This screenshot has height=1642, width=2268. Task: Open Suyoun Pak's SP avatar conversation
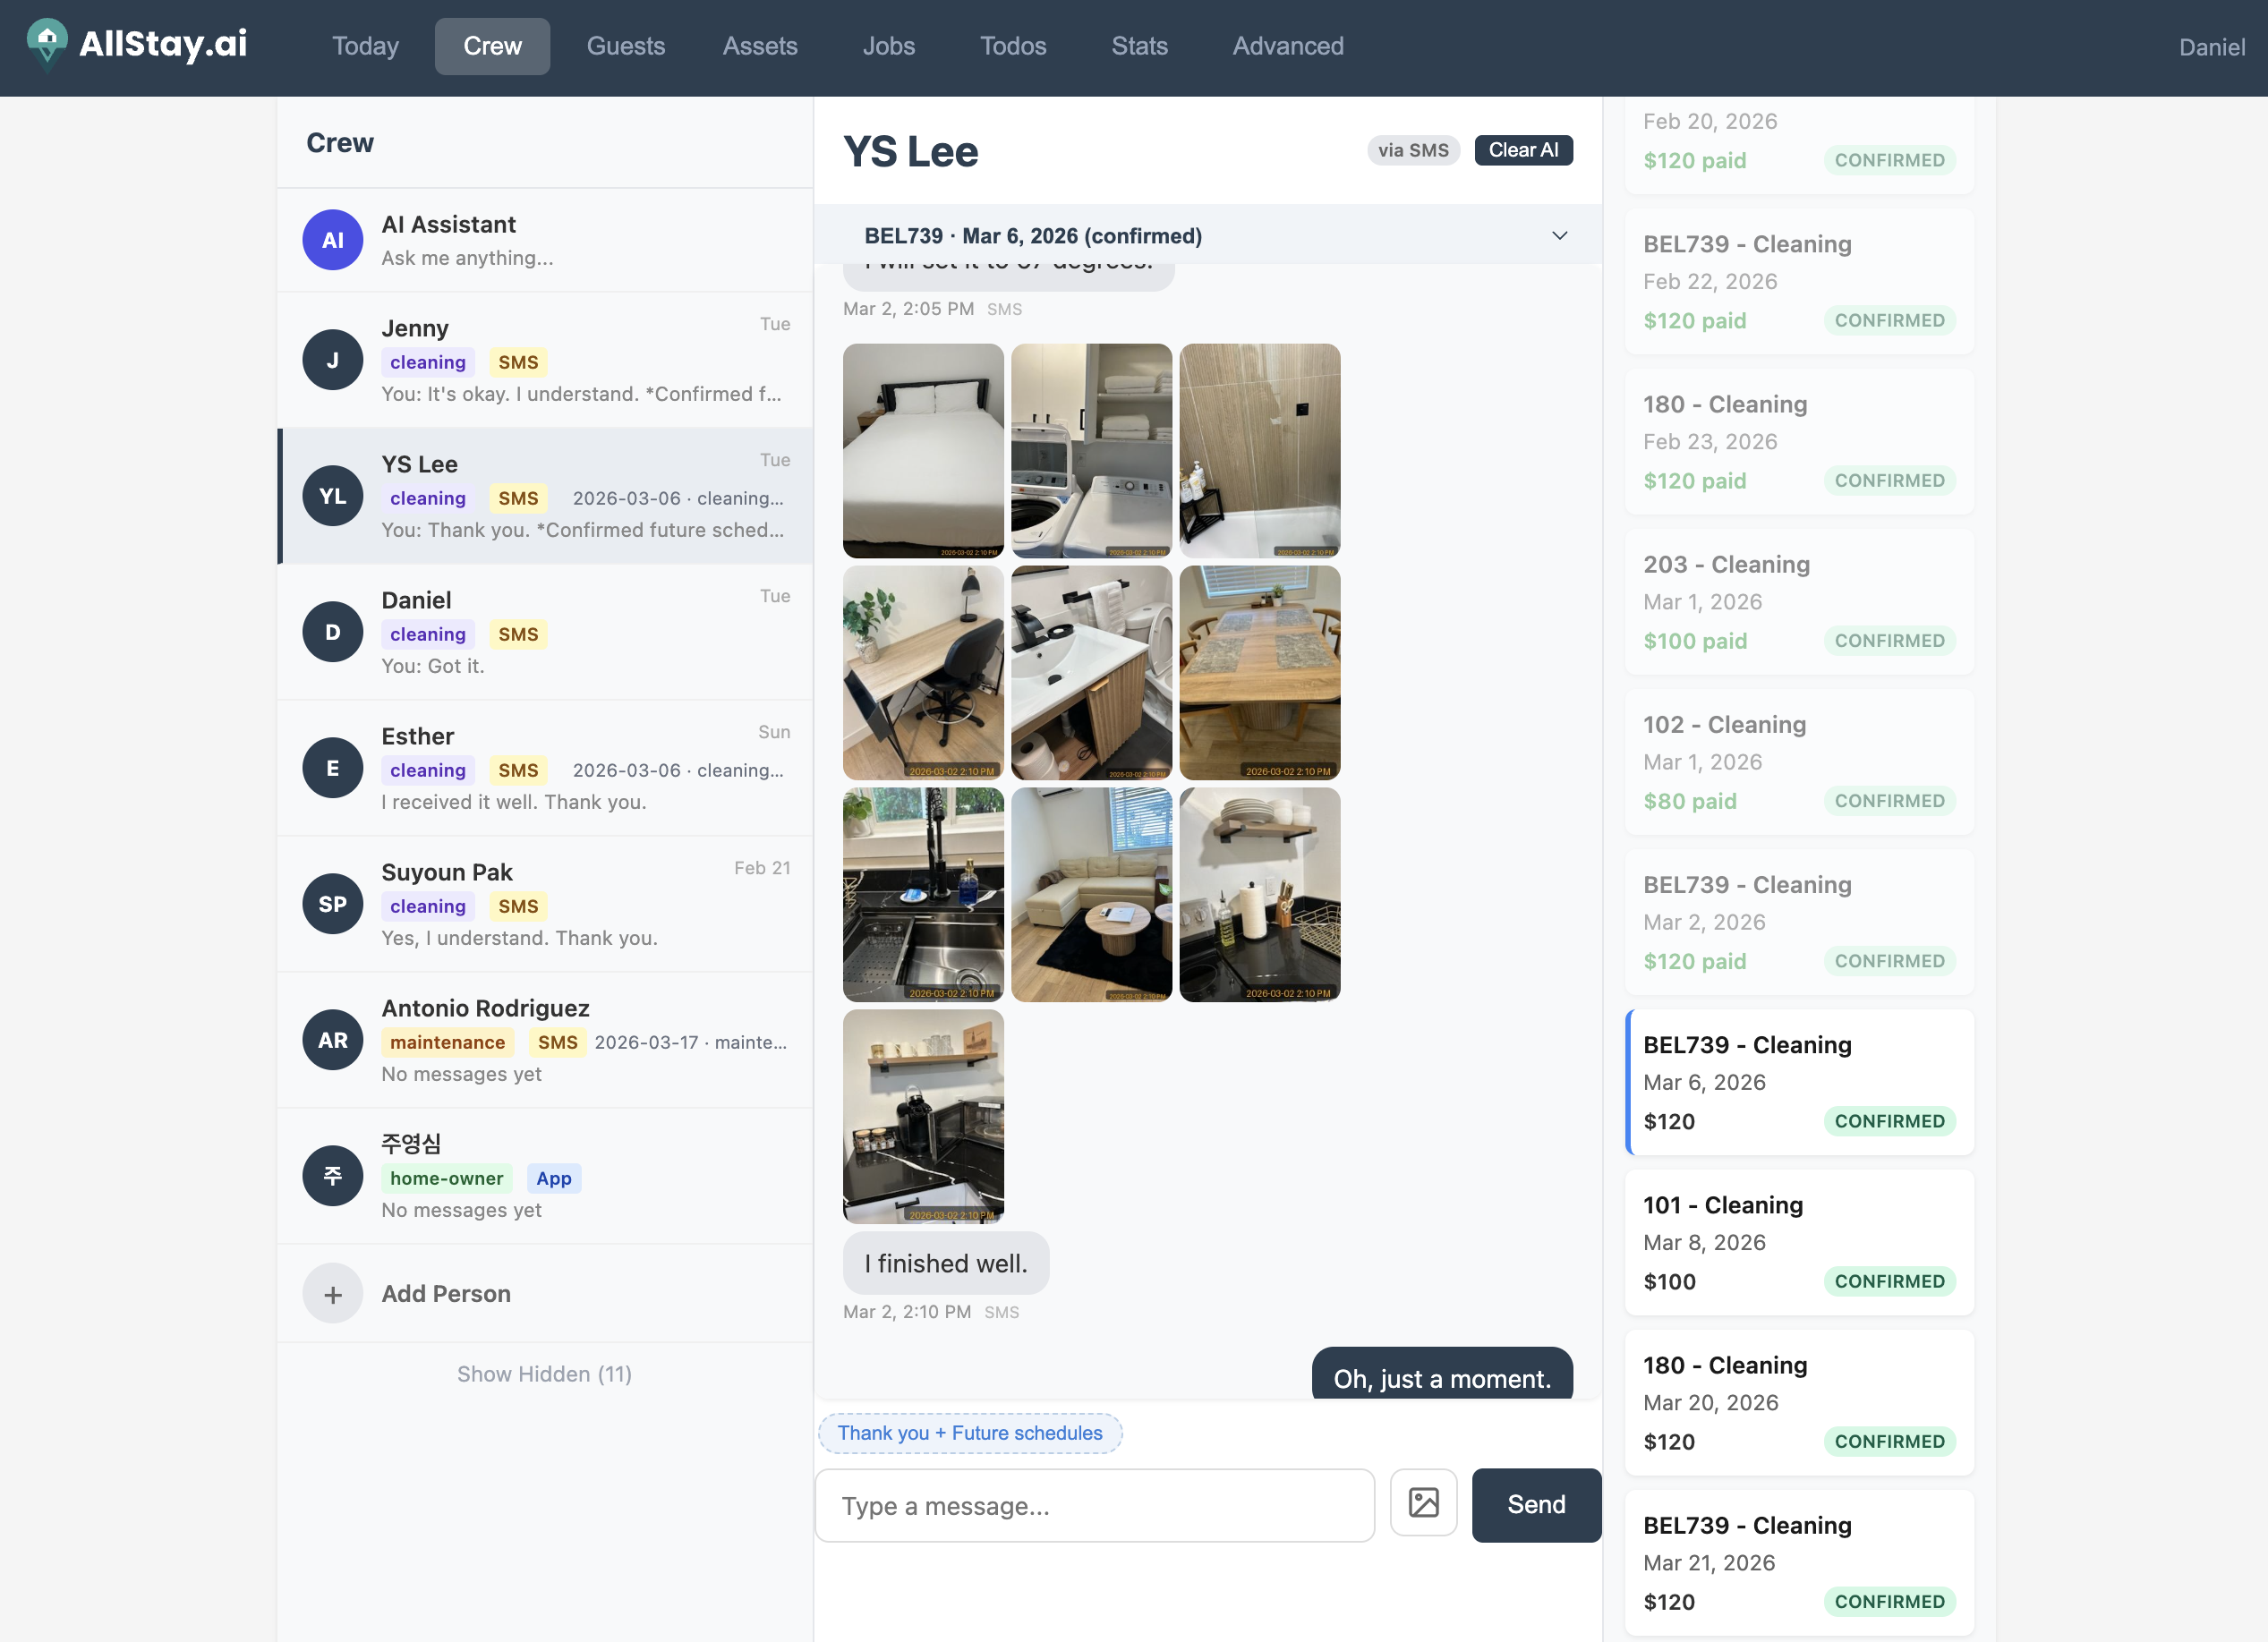[x=332, y=904]
